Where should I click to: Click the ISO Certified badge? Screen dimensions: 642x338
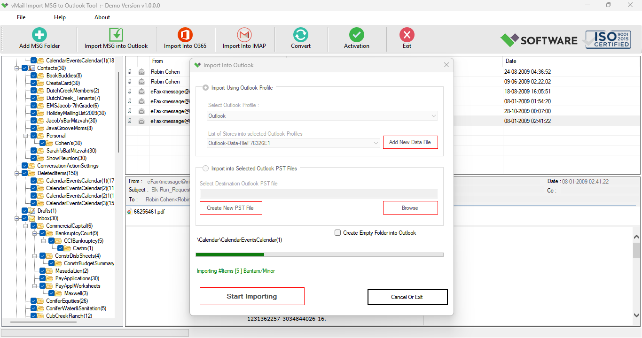608,39
